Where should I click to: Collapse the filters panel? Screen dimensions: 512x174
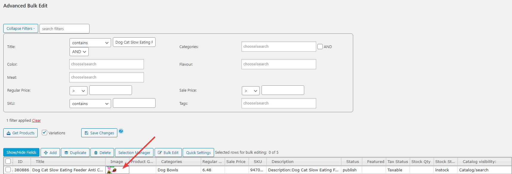coord(21,28)
